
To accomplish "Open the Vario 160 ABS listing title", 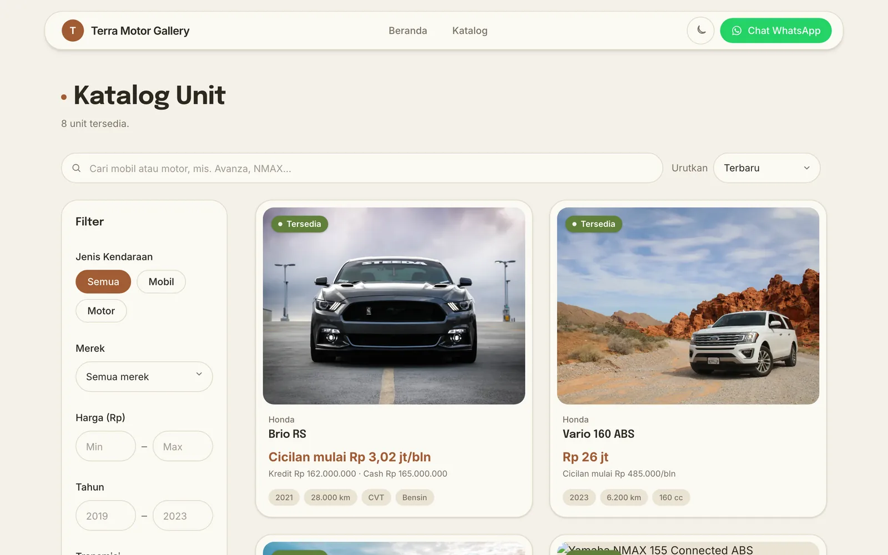I will point(598,434).
